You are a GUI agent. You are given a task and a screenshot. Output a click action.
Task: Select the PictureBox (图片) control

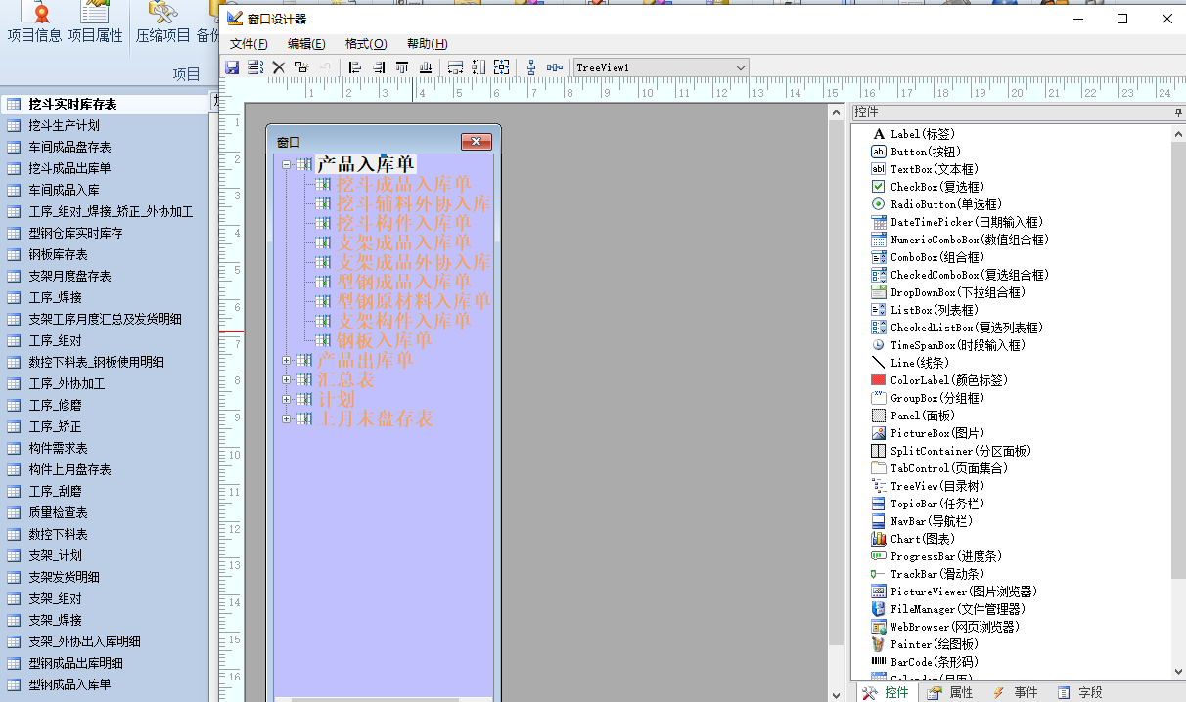[928, 433]
